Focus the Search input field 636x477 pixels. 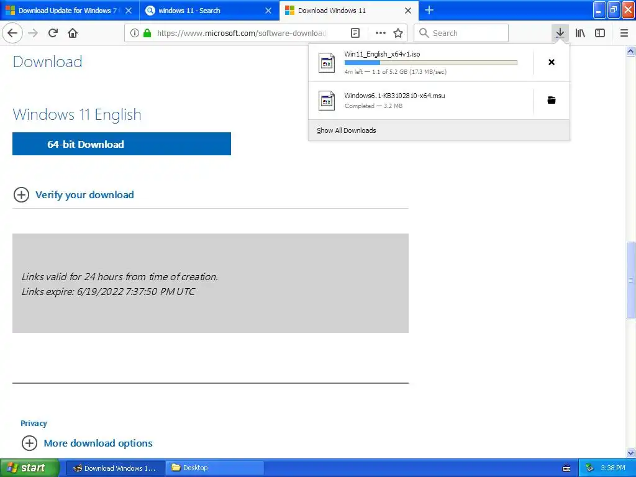pyautogui.click(x=461, y=33)
